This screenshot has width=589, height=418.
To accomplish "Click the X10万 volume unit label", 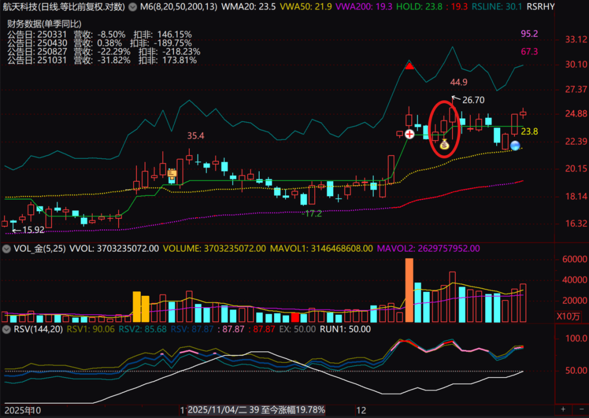I will pos(568,316).
